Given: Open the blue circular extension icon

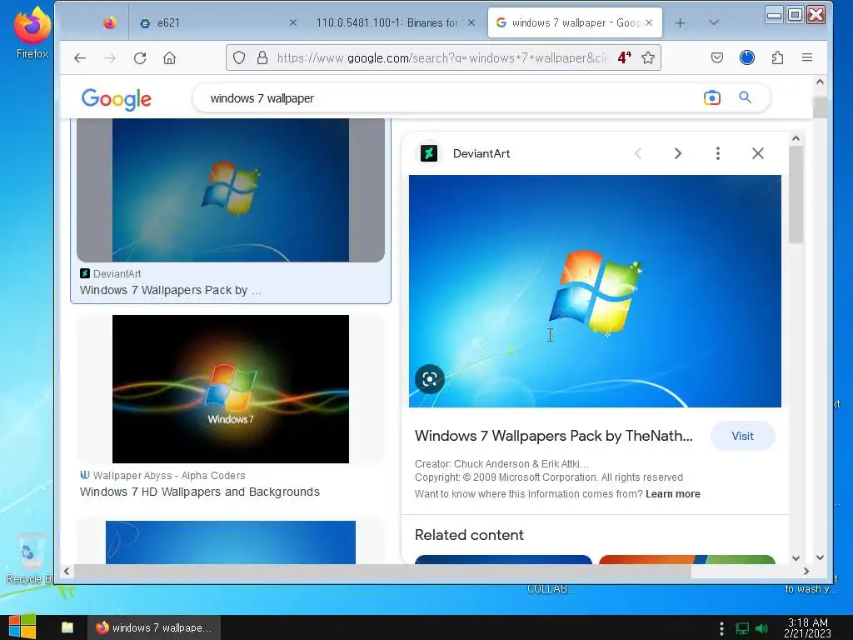Looking at the screenshot, I should pyautogui.click(x=747, y=57).
